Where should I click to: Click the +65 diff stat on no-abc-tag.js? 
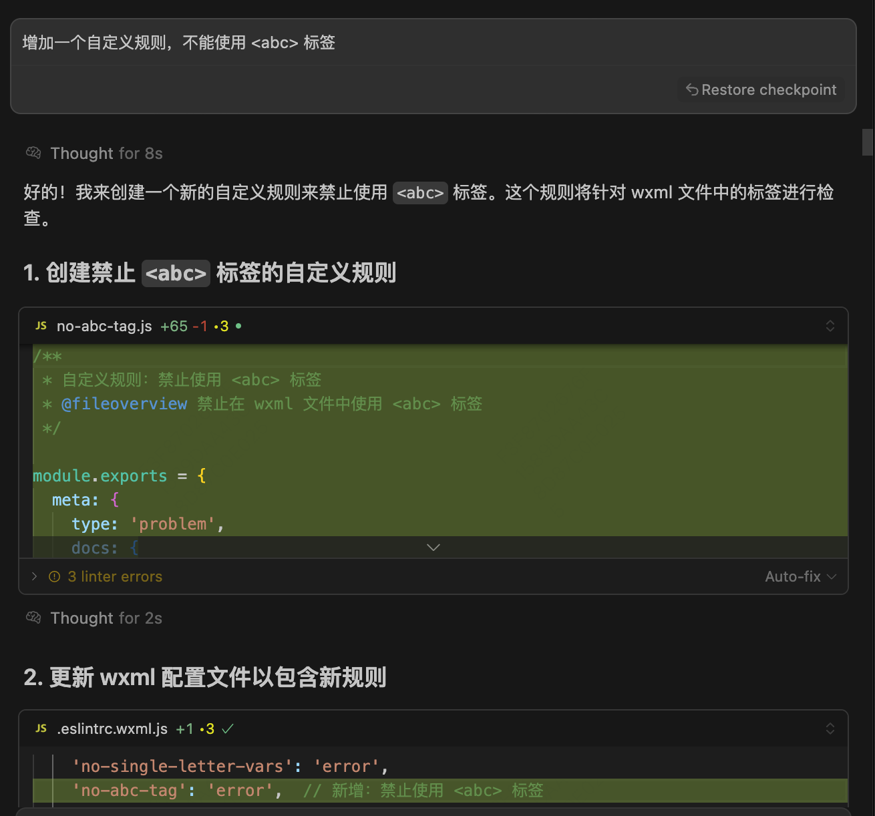click(x=173, y=326)
